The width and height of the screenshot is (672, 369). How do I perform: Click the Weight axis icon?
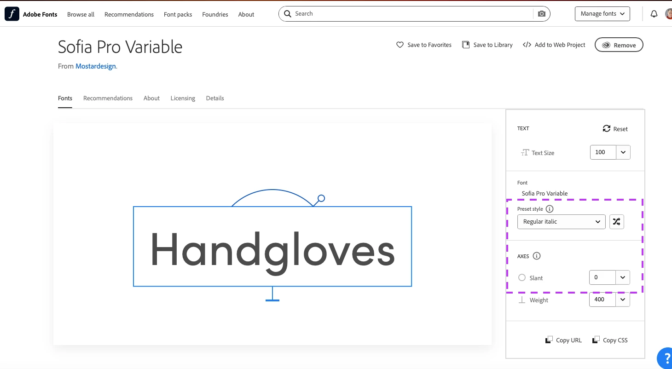tap(522, 300)
